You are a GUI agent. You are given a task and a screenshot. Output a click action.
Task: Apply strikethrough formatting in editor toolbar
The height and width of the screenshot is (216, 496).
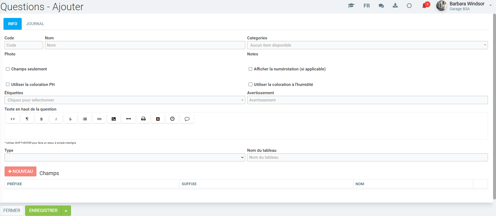click(x=70, y=119)
